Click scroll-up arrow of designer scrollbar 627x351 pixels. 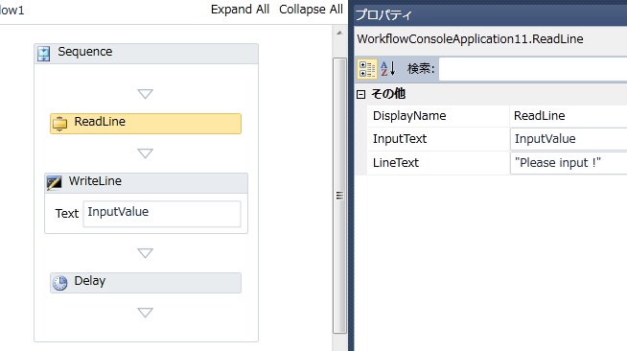(x=339, y=33)
